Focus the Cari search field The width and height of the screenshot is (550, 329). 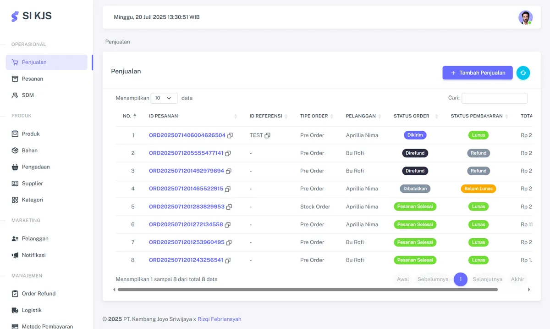point(494,98)
